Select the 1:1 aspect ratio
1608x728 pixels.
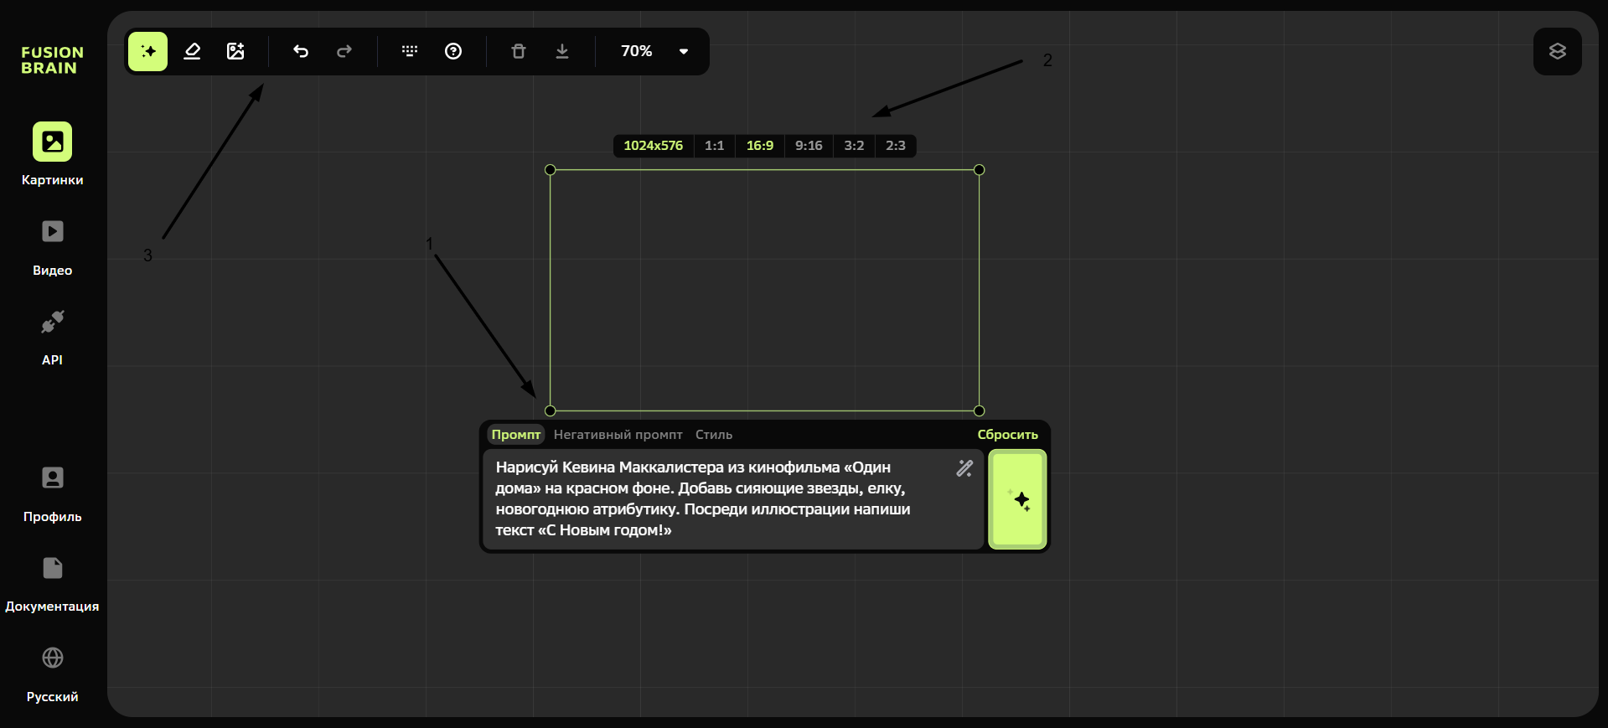point(714,146)
